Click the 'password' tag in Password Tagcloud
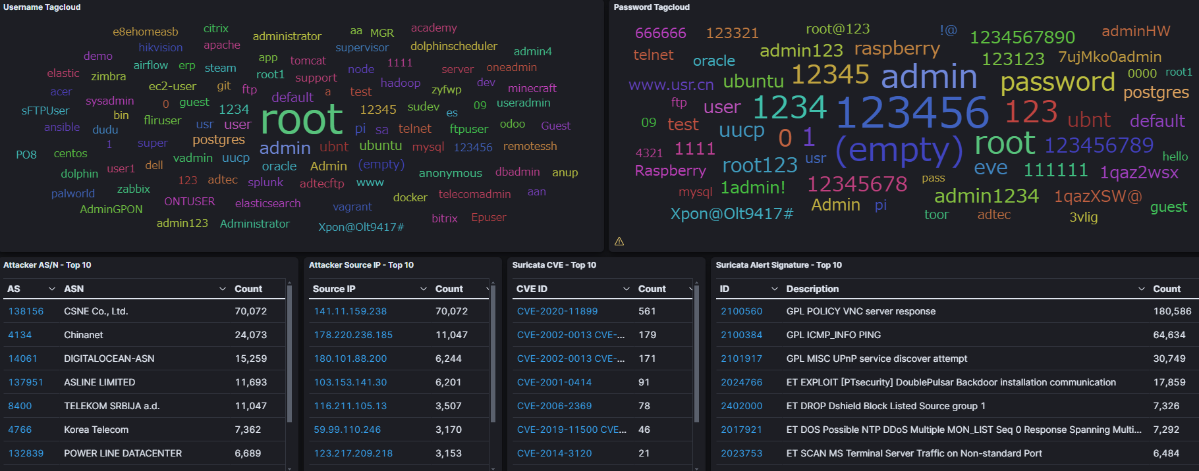Image resolution: width=1199 pixels, height=471 pixels. point(1057,82)
